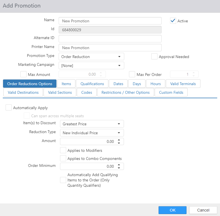Open the Dates tab
The image size is (220, 216).
tap(118, 84)
